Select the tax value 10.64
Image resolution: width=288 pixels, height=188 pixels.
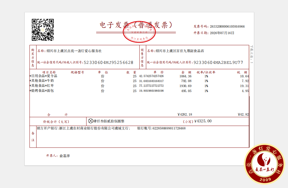(244, 76)
